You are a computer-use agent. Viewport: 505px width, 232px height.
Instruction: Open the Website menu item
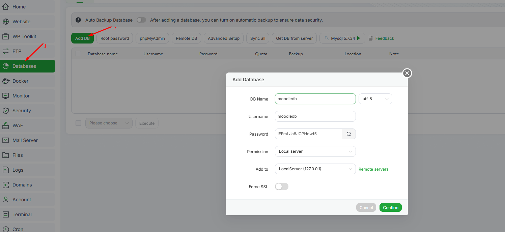point(21,22)
